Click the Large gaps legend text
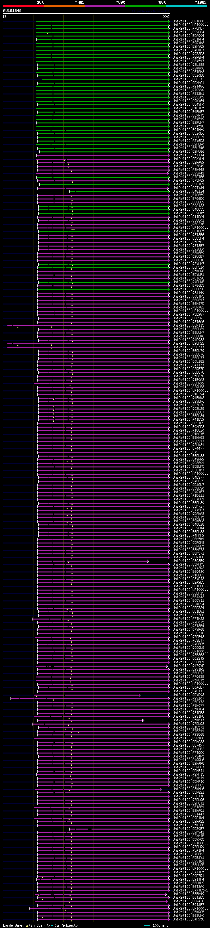This screenshot has width=210, height=928. coord(40,925)
